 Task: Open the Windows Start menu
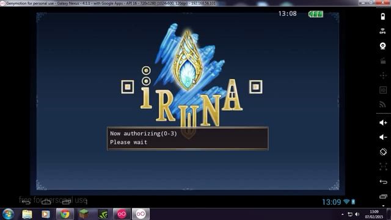[8, 214]
